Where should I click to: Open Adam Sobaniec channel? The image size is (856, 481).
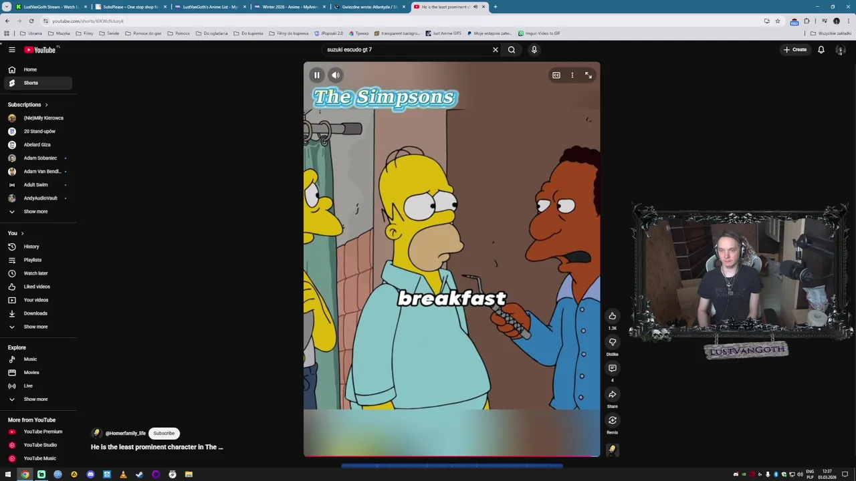[x=37, y=158]
